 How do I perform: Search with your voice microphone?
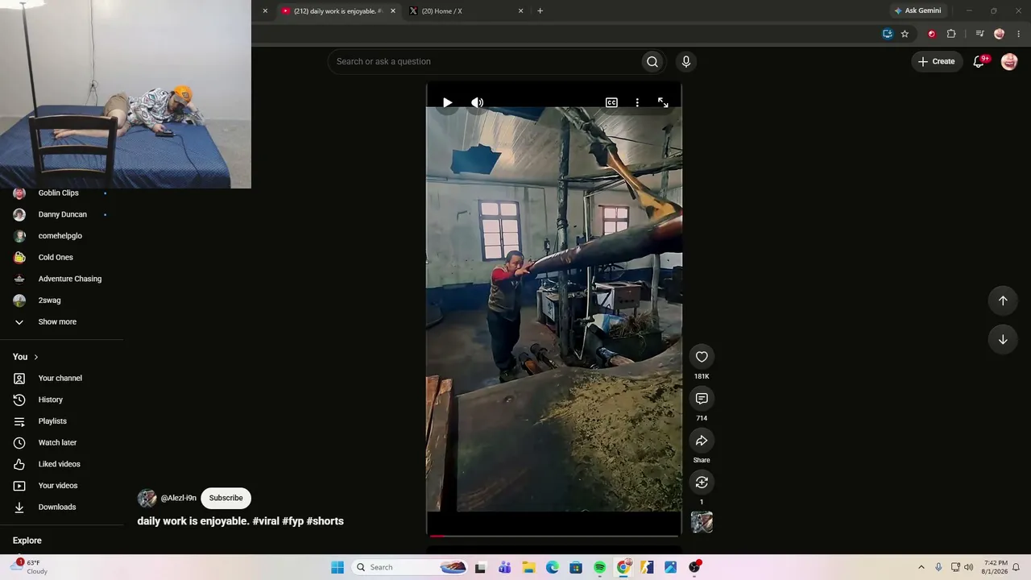pos(686,61)
